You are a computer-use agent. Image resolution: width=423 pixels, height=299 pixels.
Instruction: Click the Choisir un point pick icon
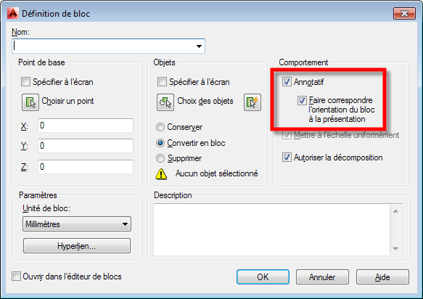(30, 102)
